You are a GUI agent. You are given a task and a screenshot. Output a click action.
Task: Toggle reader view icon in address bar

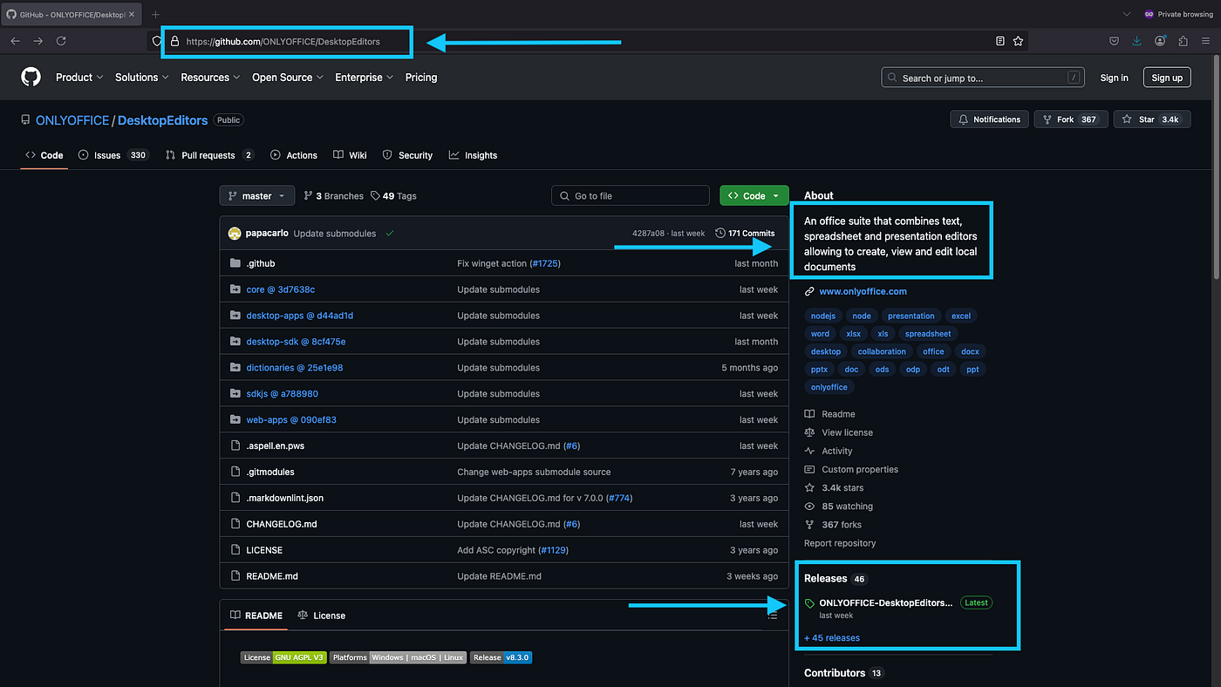tap(1000, 41)
